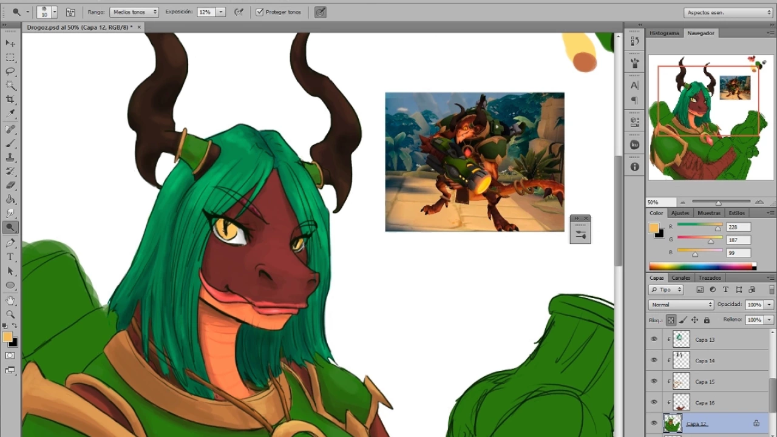Toggle lock all for the layer
Viewport: 777px width, 437px height.
point(707,320)
